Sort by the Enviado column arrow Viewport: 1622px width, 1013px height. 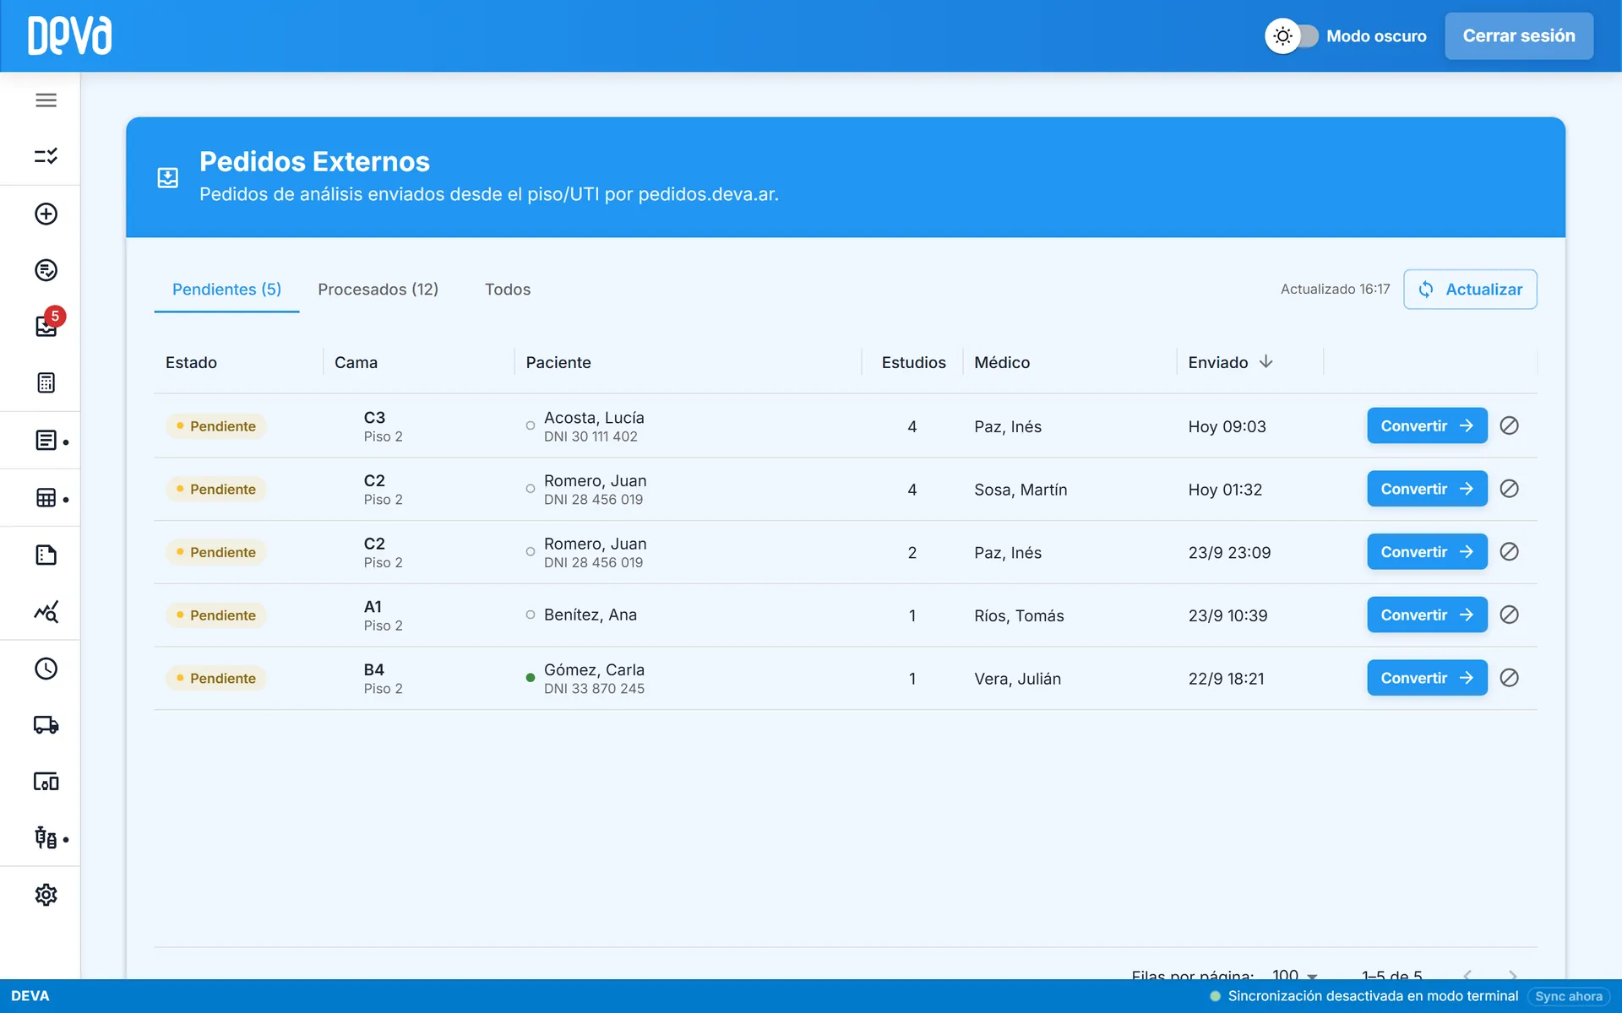tap(1265, 362)
